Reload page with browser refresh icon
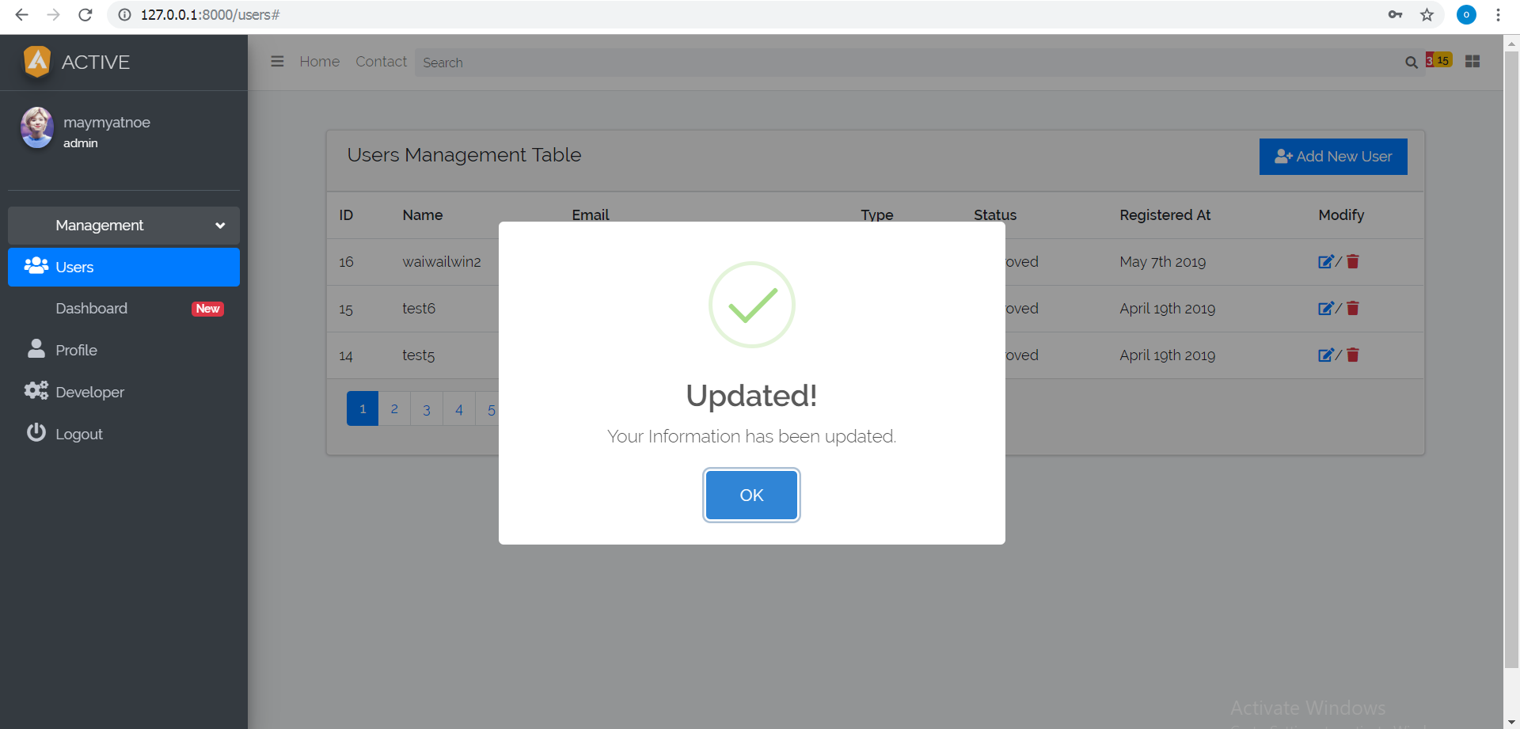 pyautogui.click(x=85, y=14)
